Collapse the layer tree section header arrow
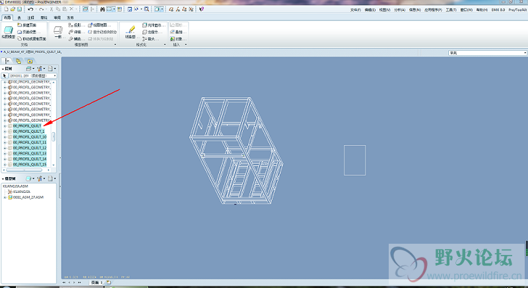Screen dimensions: 528x288 (x=3, y=69)
